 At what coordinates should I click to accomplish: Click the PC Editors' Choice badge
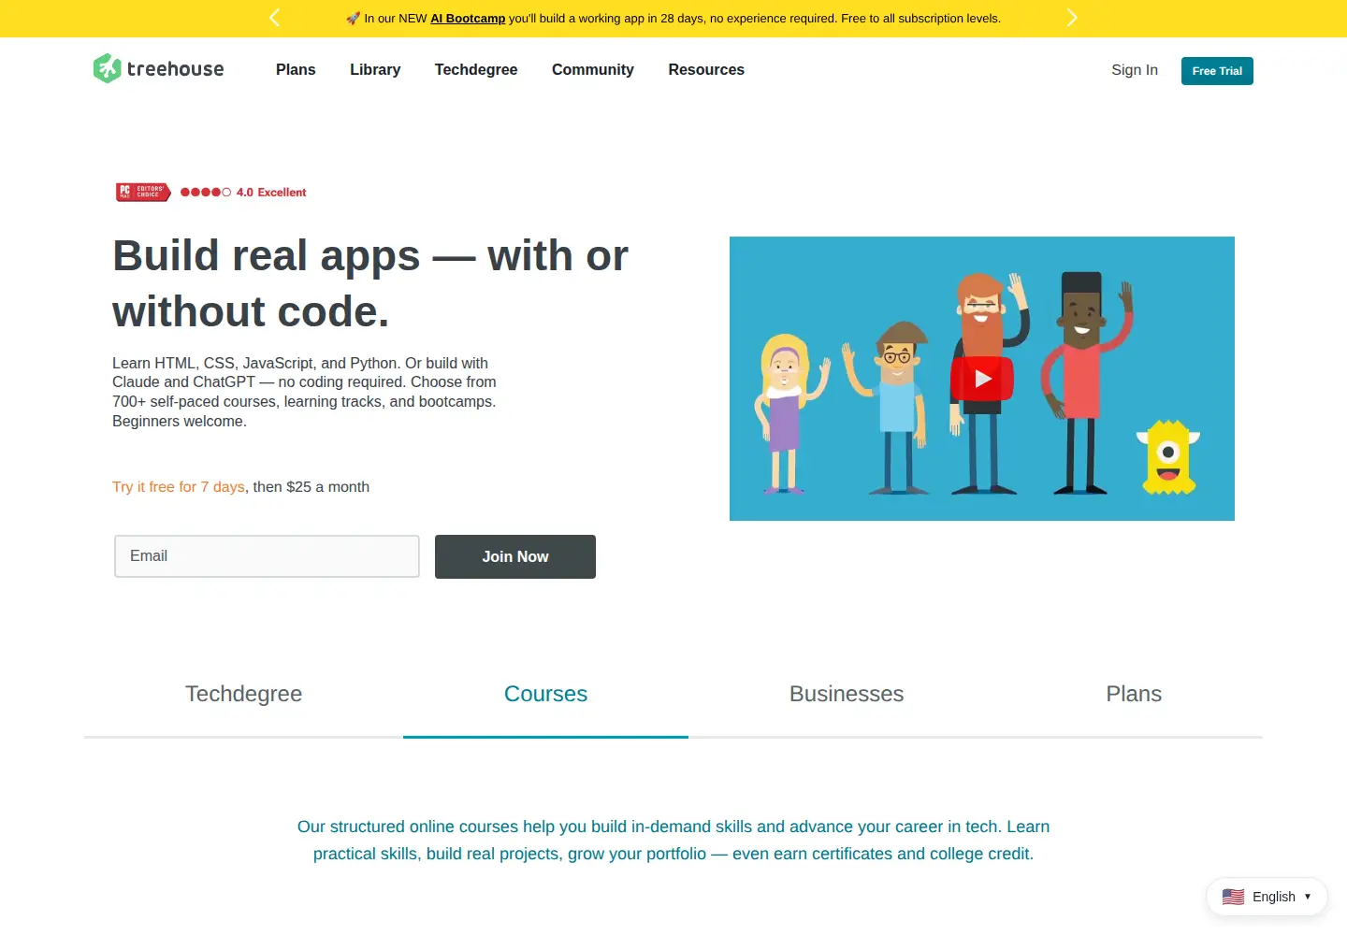coord(143,192)
